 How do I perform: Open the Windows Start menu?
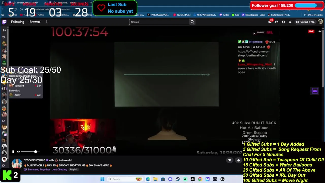coord(102,179)
